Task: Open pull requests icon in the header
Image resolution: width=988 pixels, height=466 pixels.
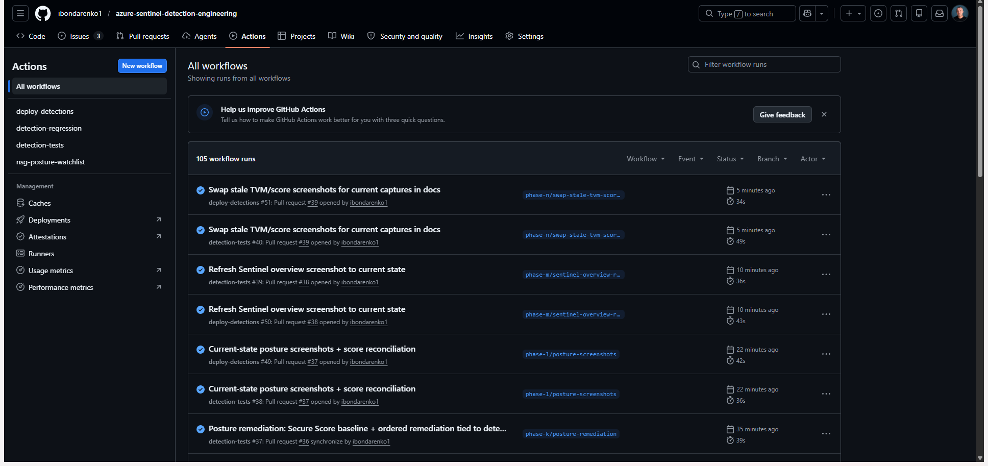Action: click(x=899, y=13)
